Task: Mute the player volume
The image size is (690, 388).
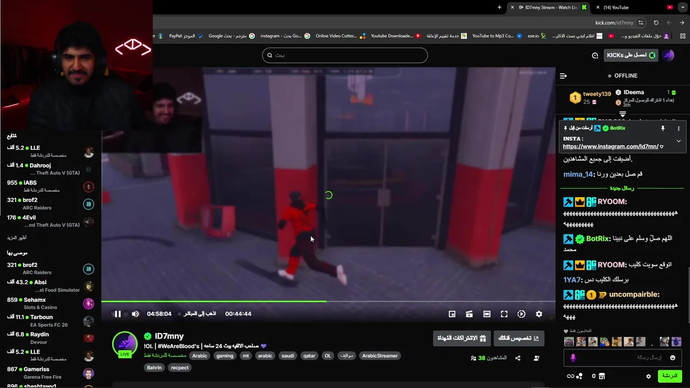Action: (135, 314)
